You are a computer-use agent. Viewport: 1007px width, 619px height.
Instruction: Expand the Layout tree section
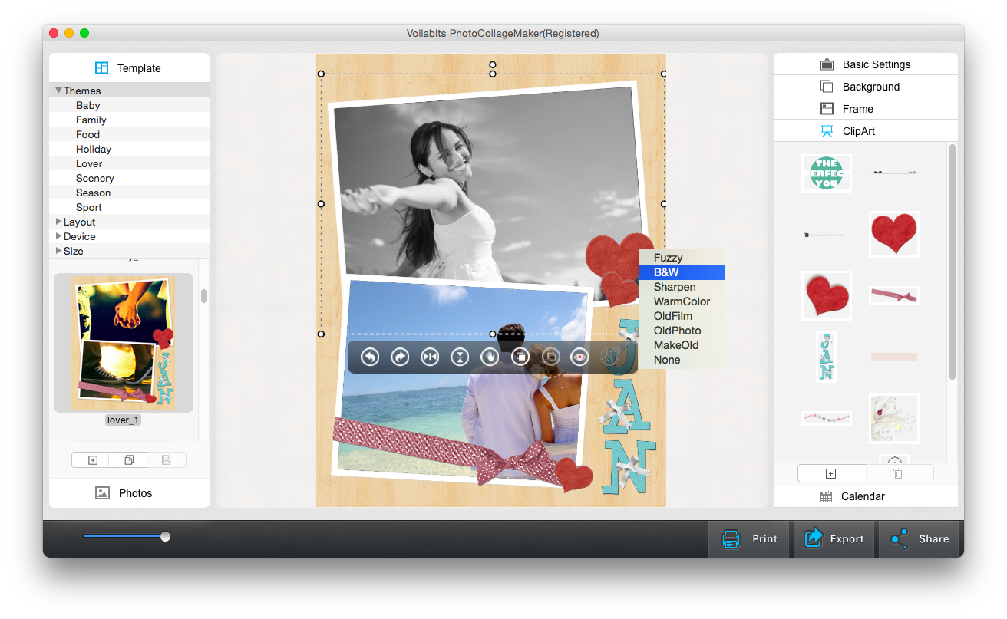[x=59, y=222]
